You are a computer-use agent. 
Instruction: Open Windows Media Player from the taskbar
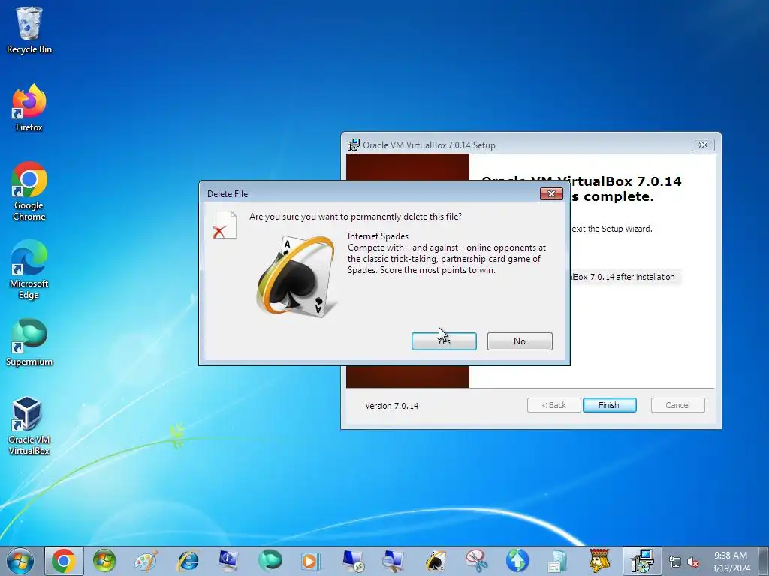310,561
